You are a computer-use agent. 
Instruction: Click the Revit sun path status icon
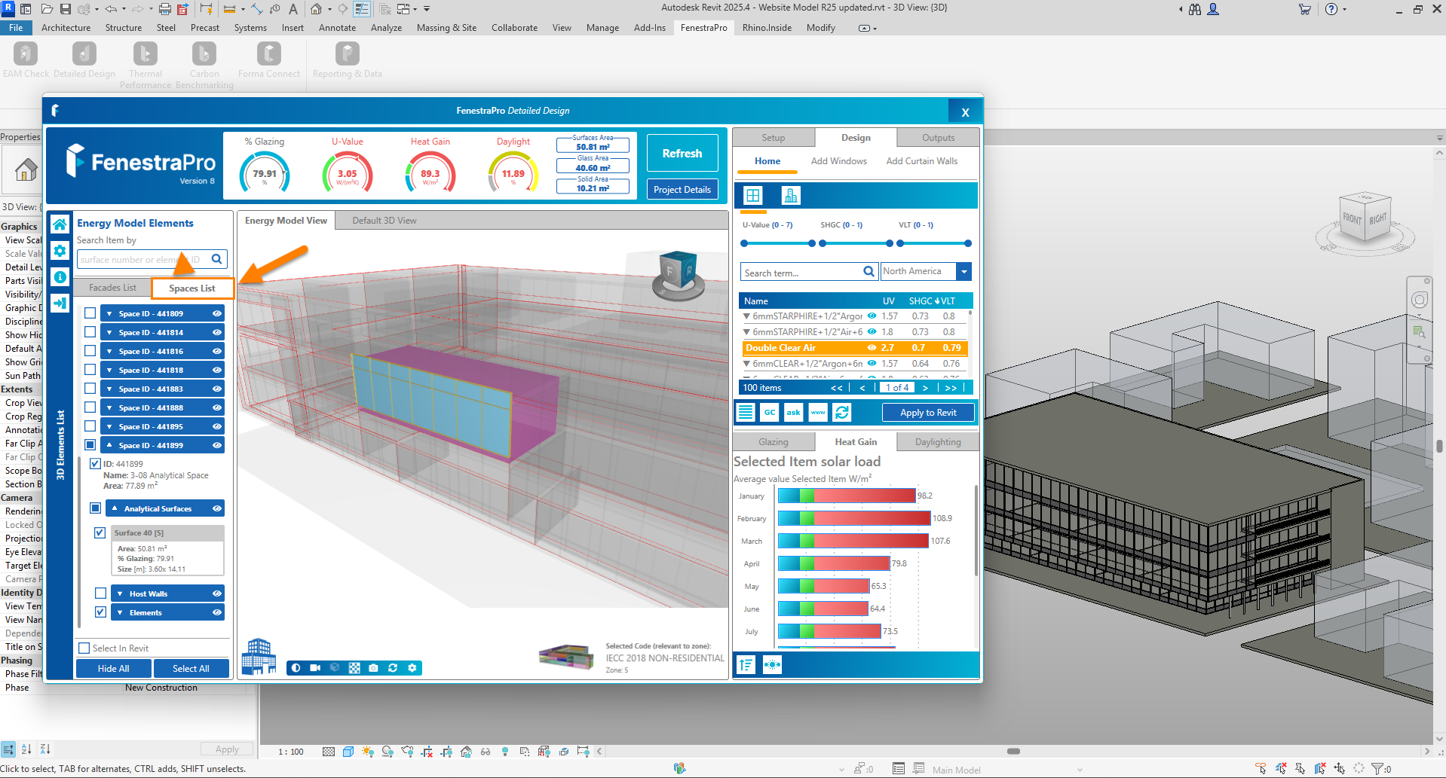point(368,752)
